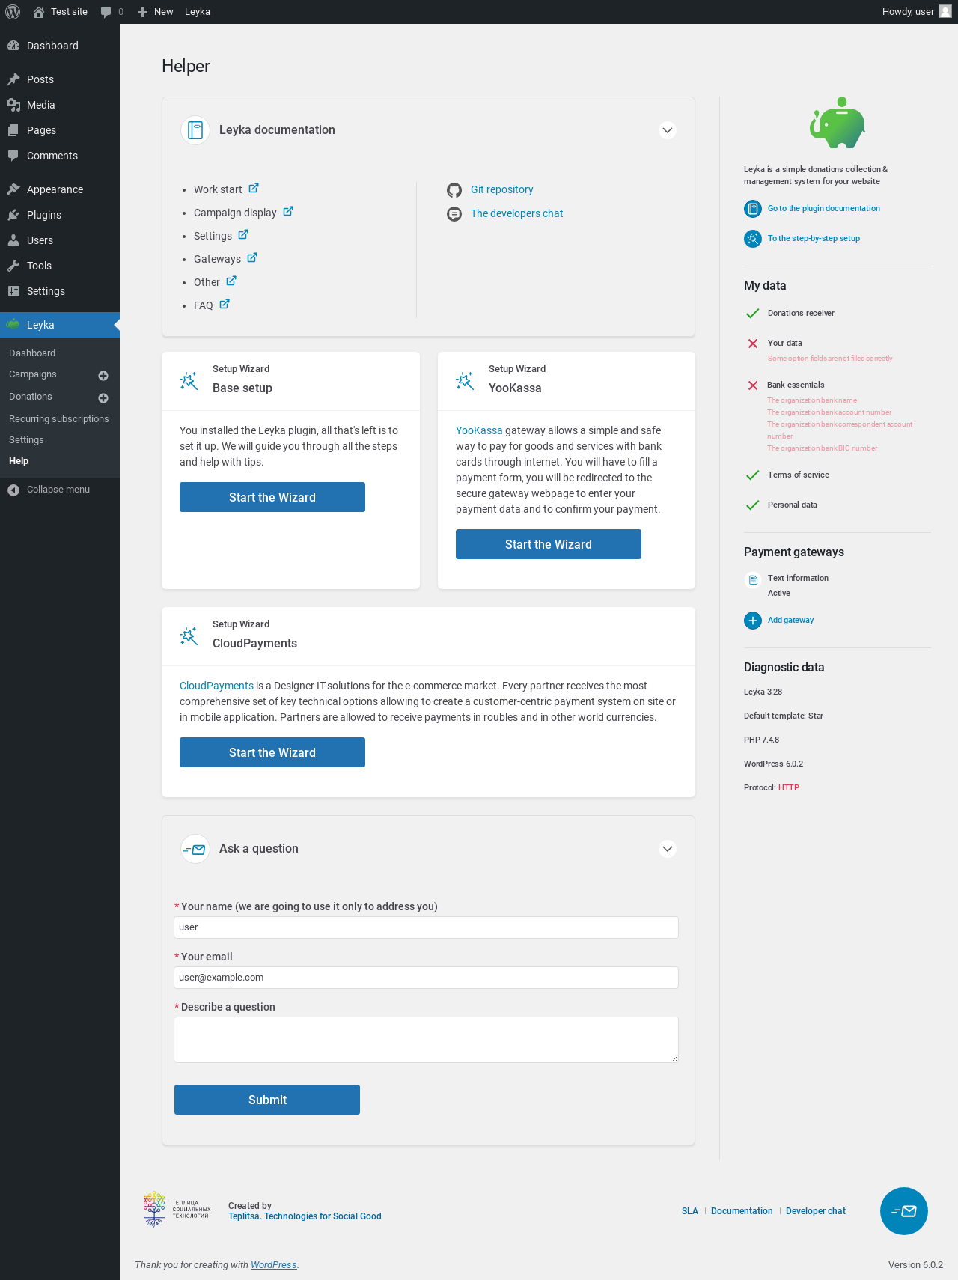The height and width of the screenshot is (1280, 958).
Task: Submit the Ask a question form
Action: pyautogui.click(x=267, y=1100)
